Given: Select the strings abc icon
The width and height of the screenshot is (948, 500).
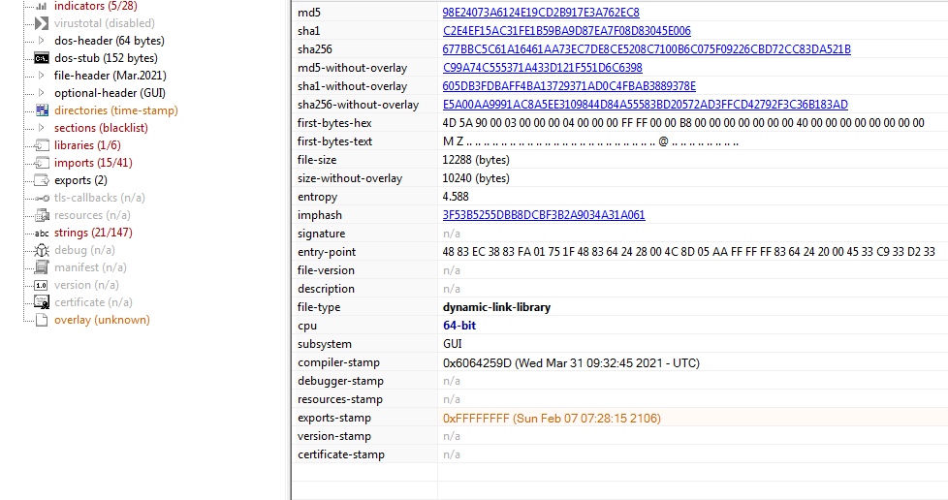Looking at the screenshot, I should pyautogui.click(x=42, y=233).
